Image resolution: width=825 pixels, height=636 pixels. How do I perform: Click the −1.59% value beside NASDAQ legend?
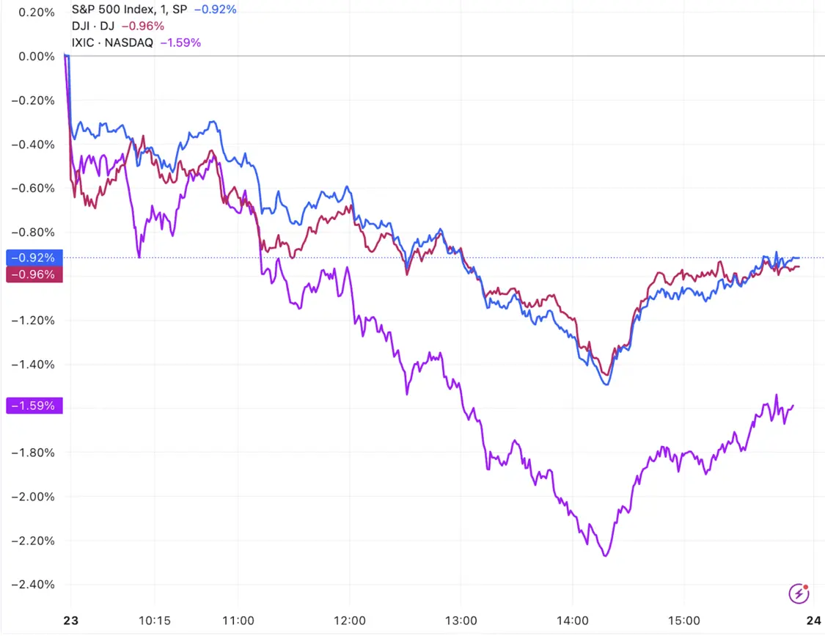[x=180, y=43]
